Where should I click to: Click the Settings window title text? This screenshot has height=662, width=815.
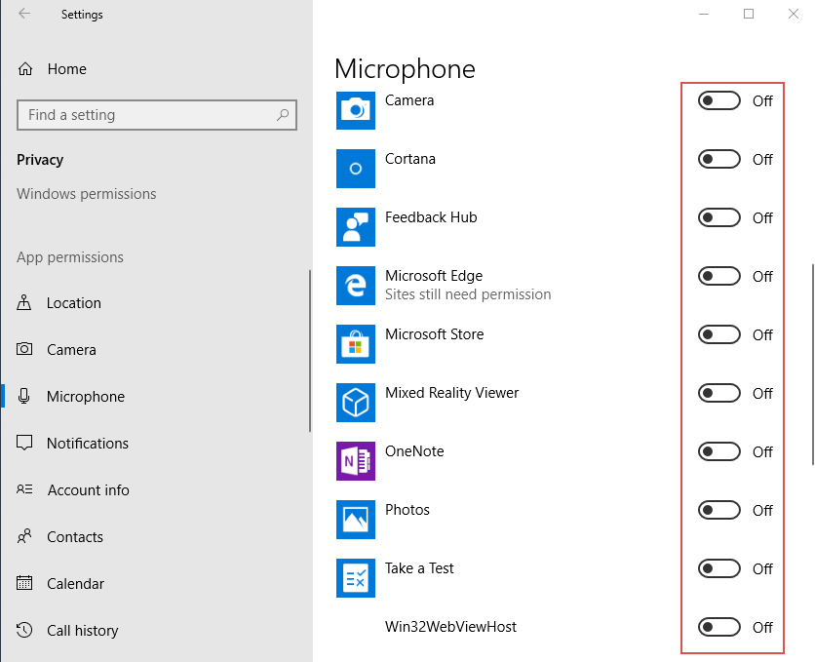82,15
